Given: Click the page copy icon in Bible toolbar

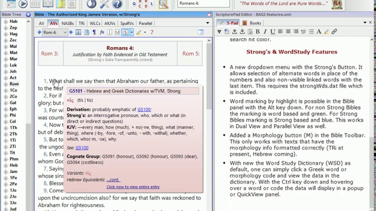Looking at the screenshot, I should [x=87, y=32].
